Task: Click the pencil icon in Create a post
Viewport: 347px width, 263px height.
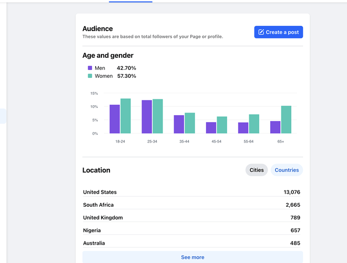Action: (261, 32)
